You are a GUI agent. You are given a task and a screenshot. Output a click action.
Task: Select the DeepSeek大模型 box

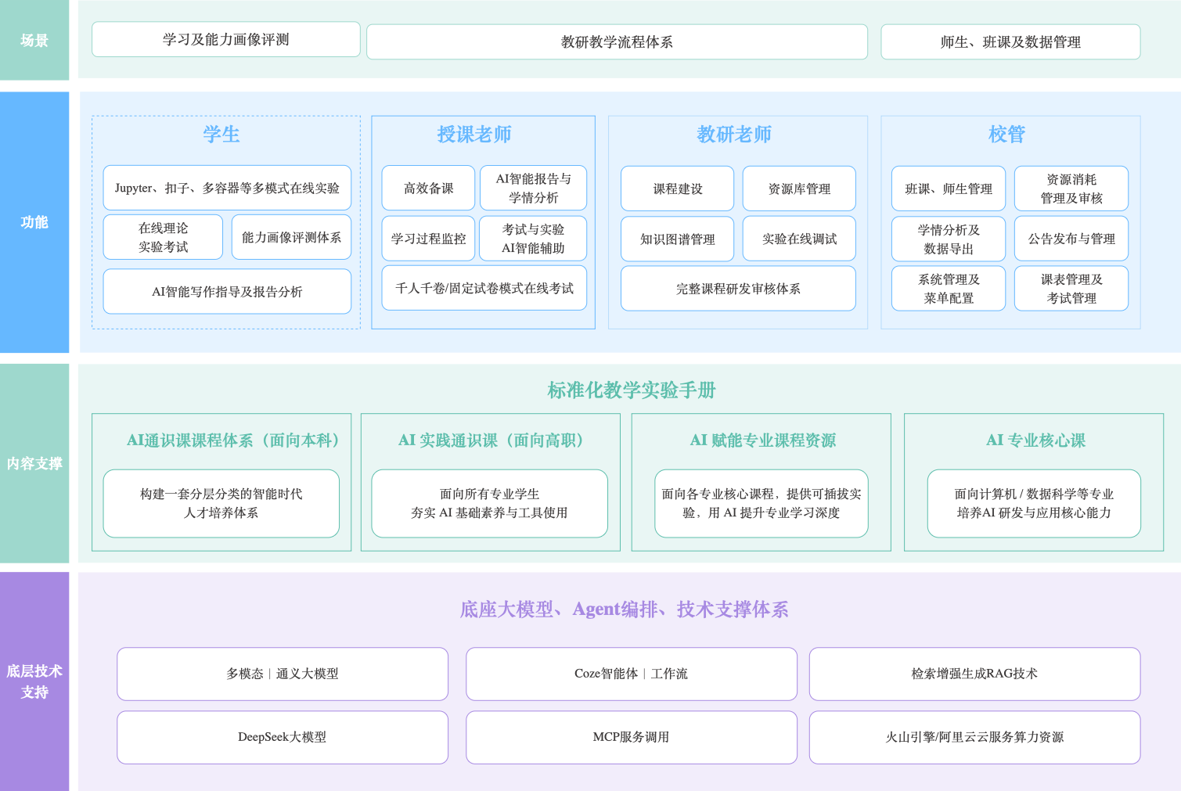pyautogui.click(x=283, y=737)
